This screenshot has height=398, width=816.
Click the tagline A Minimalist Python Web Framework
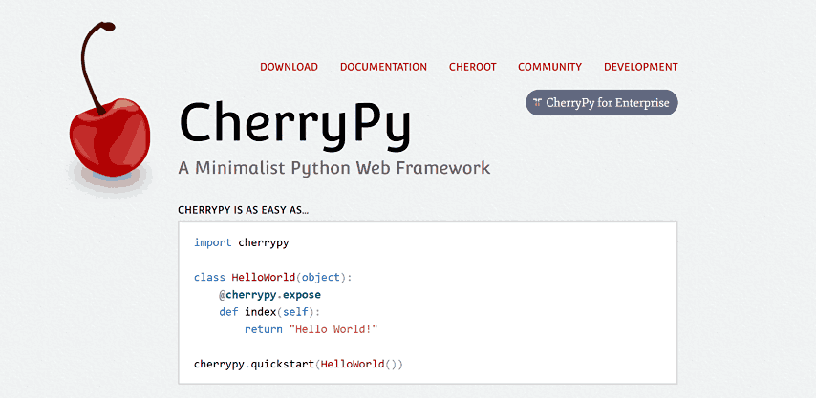pyautogui.click(x=334, y=168)
